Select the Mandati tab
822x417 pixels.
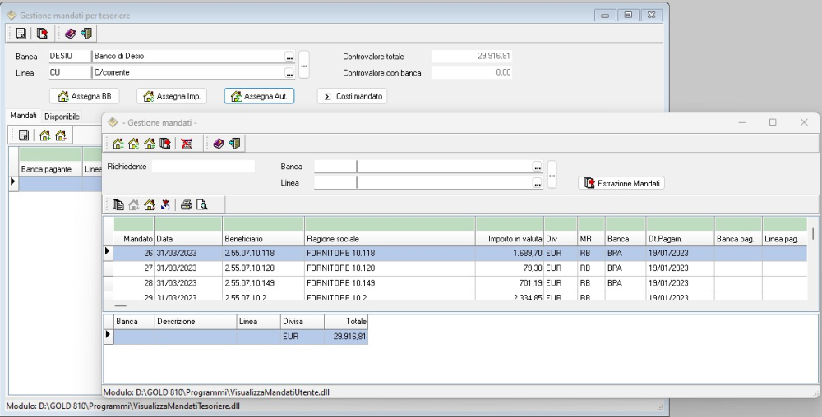(23, 117)
